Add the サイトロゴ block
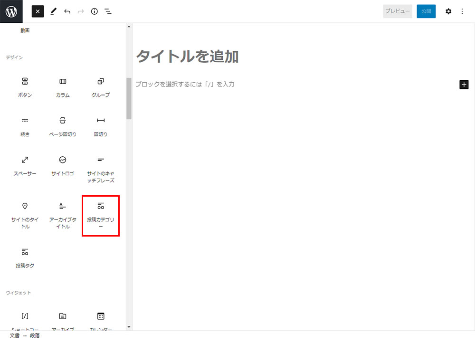The height and width of the screenshot is (352, 475). point(63,165)
